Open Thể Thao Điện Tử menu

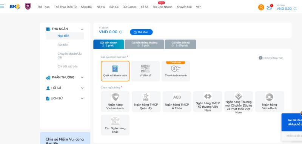click(x=65, y=7)
